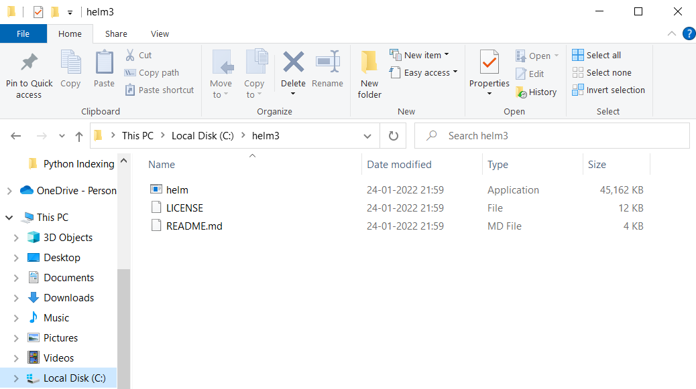Open the address bar history dropdown
The height and width of the screenshot is (389, 696).
[x=367, y=136]
